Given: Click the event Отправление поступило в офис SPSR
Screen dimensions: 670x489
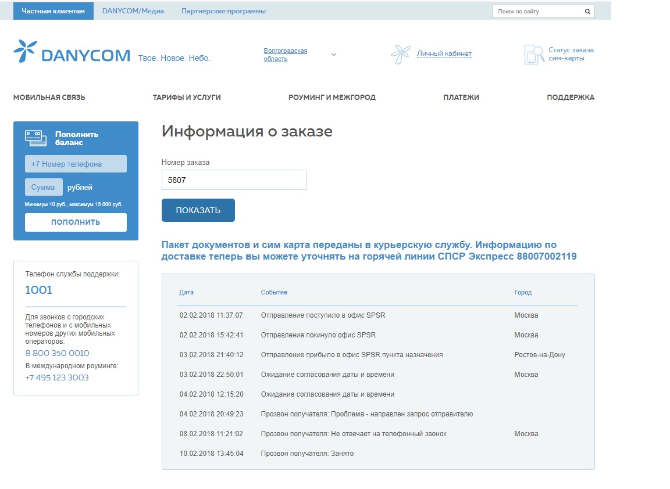Looking at the screenshot, I should click(323, 315).
